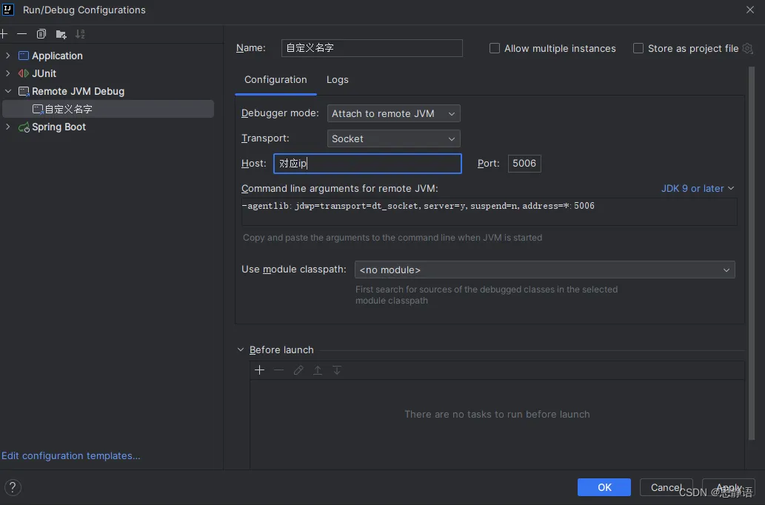Open settings gear next to Store as project file
Screen dimensions: 765x505
[747, 48]
